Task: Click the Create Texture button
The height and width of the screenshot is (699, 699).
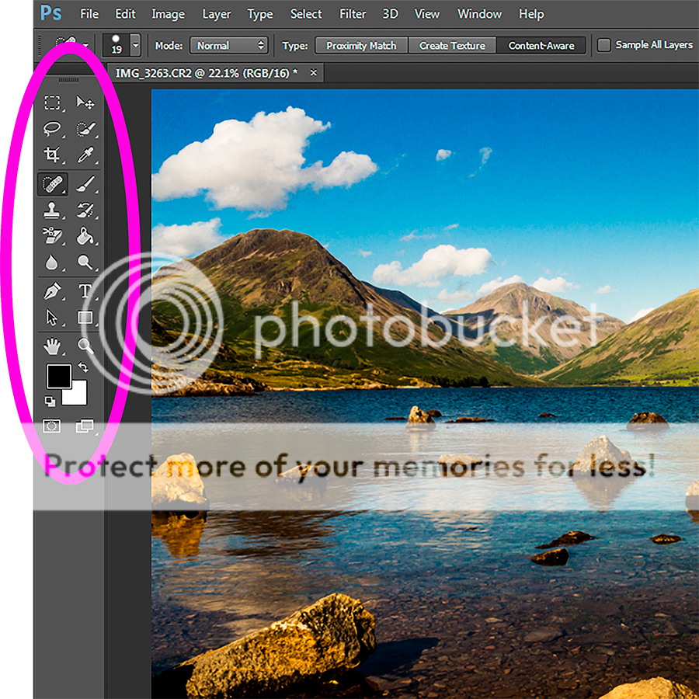Action: pos(452,46)
